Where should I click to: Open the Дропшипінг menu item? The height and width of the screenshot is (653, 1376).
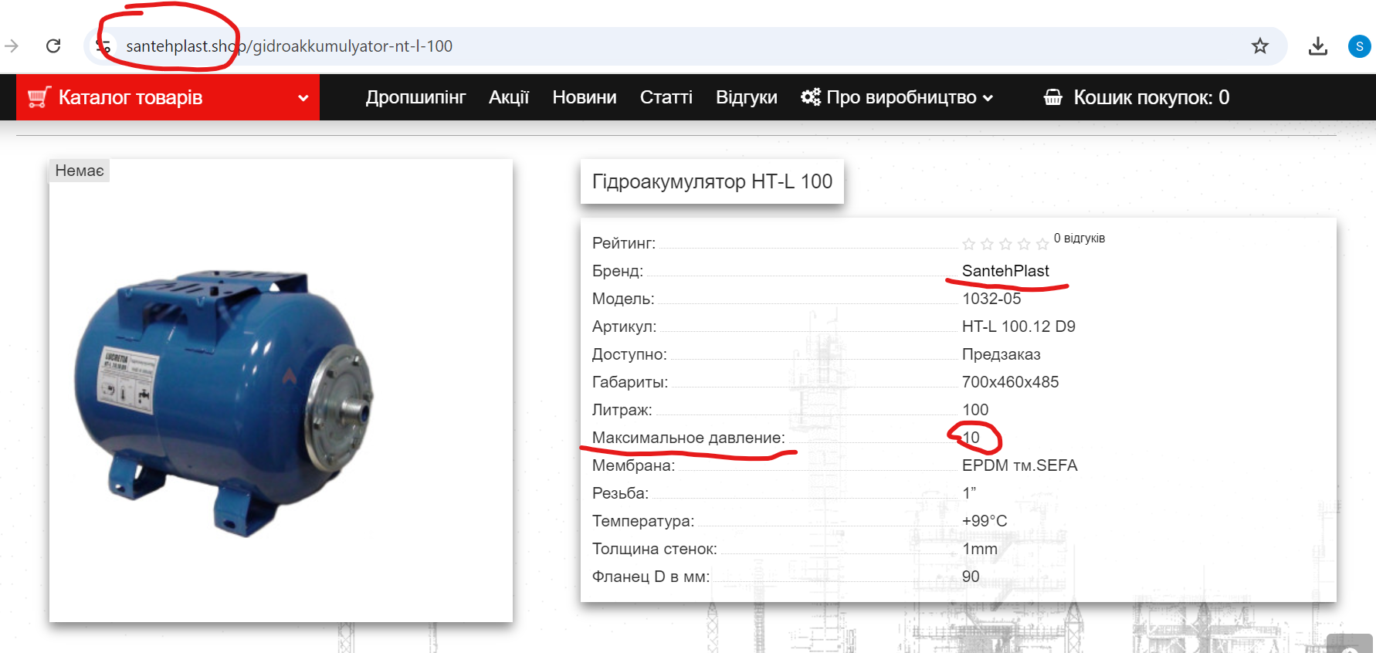coord(415,97)
